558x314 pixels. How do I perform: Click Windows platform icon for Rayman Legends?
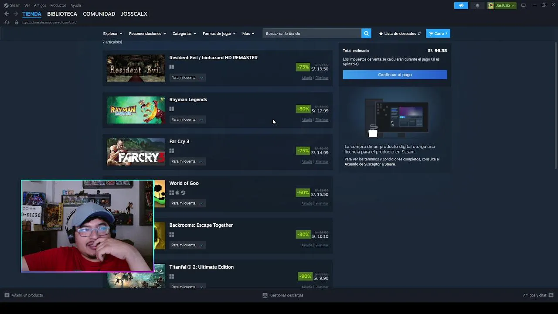coord(172,109)
